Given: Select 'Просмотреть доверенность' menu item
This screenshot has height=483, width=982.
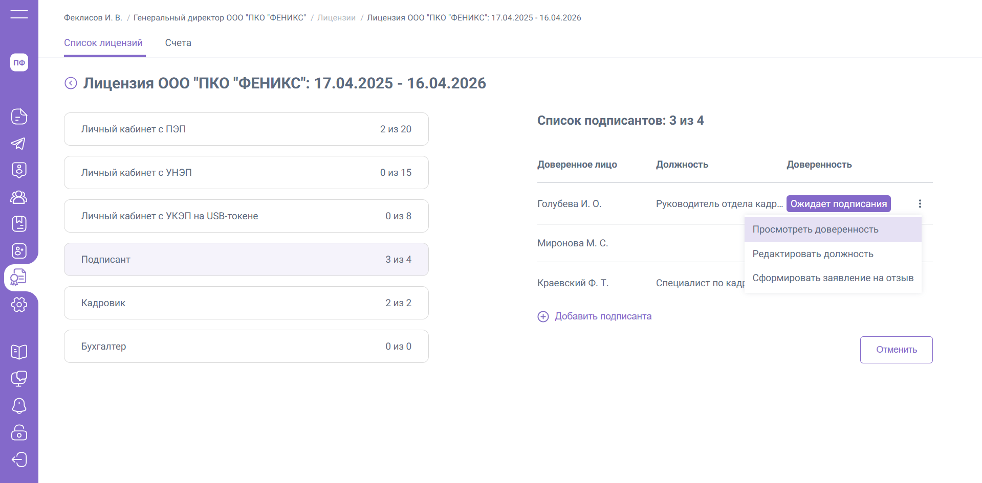Looking at the screenshot, I should [x=815, y=229].
